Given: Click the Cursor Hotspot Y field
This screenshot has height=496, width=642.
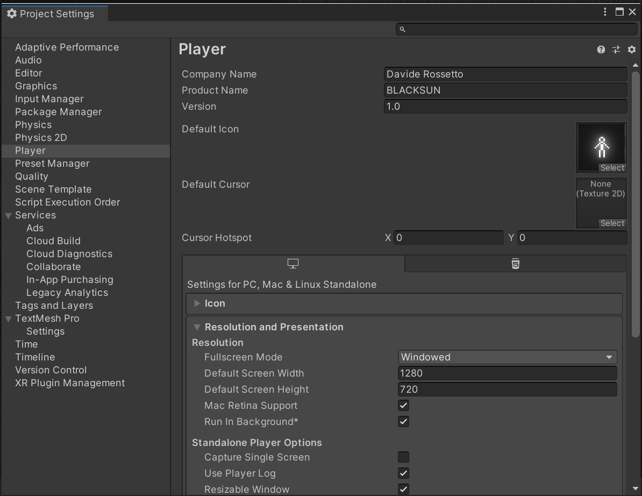Looking at the screenshot, I should (x=572, y=238).
